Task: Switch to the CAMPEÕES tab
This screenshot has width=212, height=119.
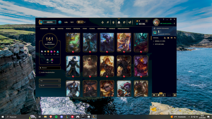Action: [x=44, y=29]
